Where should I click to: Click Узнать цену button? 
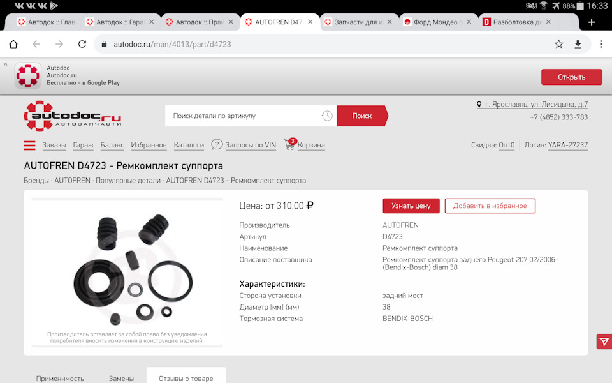411,206
